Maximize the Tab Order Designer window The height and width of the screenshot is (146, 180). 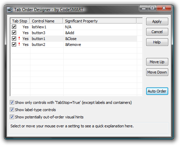tap(152, 8)
